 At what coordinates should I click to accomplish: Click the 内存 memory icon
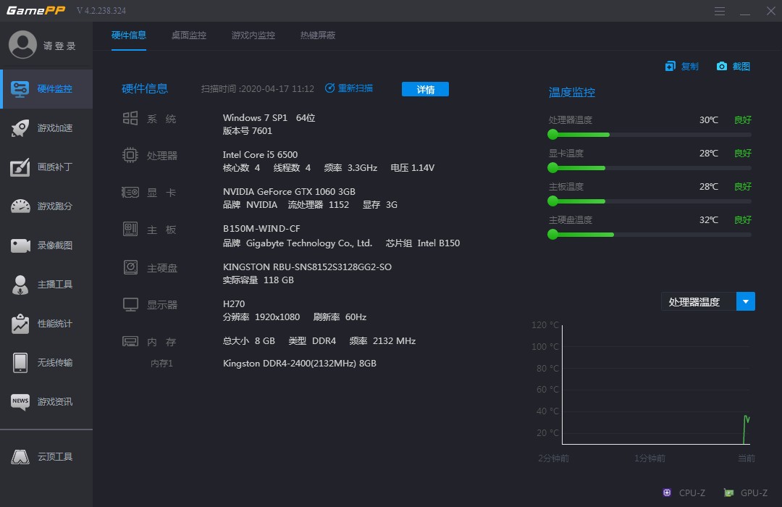[130, 341]
